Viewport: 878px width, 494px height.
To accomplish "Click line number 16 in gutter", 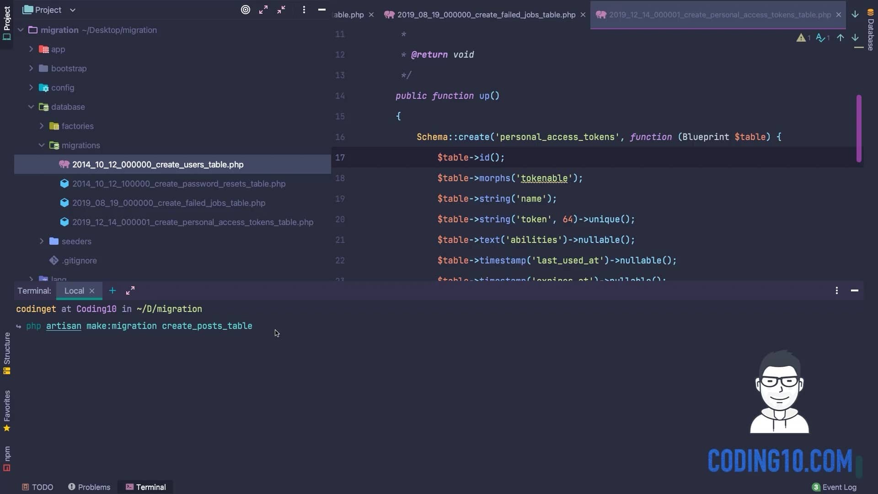I will pyautogui.click(x=340, y=137).
